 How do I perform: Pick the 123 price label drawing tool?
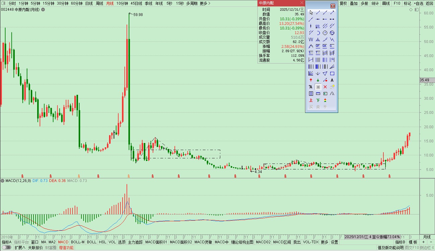[318, 26]
